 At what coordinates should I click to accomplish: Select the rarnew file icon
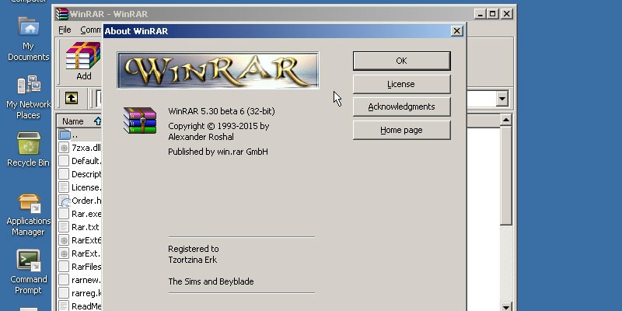[x=64, y=280]
